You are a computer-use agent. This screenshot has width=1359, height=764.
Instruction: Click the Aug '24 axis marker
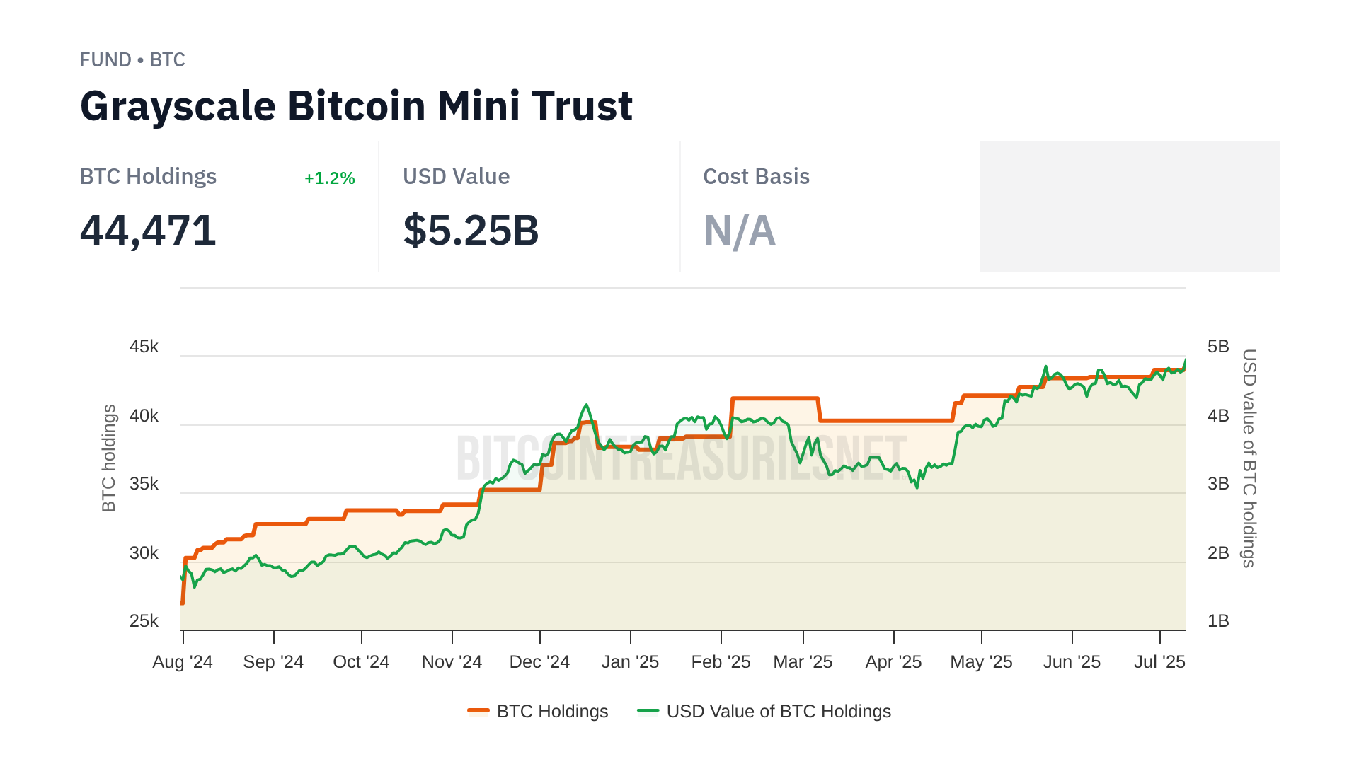(x=183, y=662)
